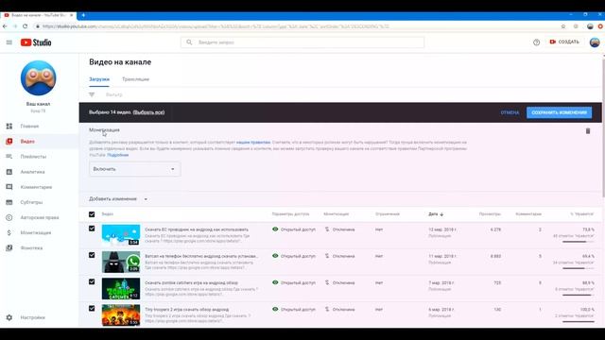Expand the Включить monetization dropdown

coord(134,169)
